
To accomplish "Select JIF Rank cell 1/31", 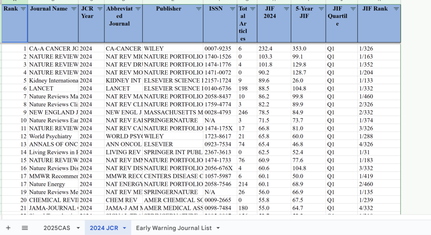I will click(379, 152).
